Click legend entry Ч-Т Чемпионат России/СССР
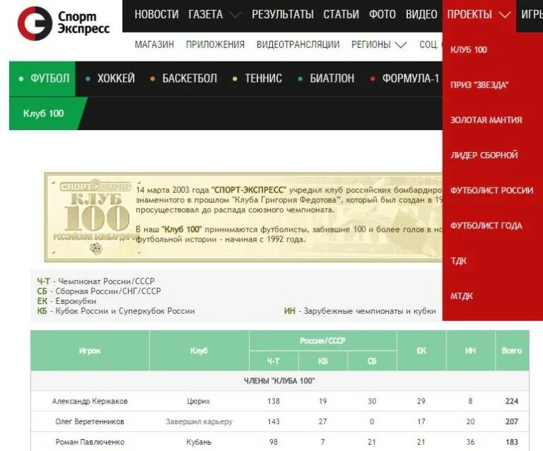This screenshot has height=451, width=543. coord(96,281)
